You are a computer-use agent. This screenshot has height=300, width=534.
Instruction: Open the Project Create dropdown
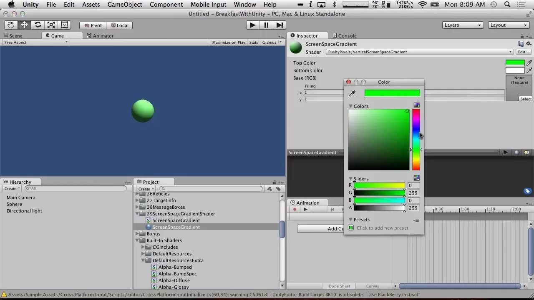tap(146, 189)
